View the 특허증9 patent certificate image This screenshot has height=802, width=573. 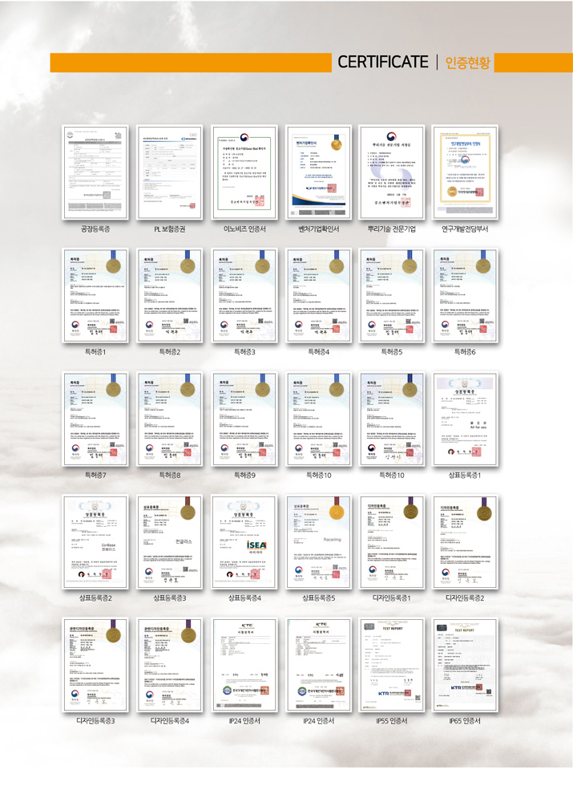pos(244,419)
